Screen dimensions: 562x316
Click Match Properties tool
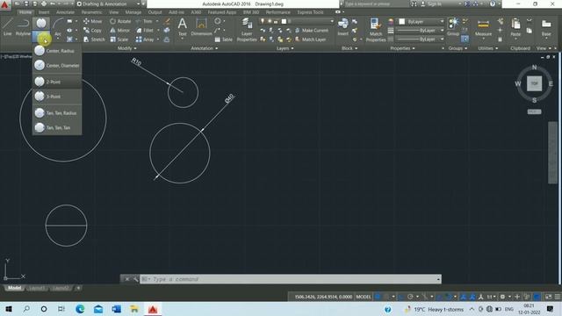[x=376, y=30]
